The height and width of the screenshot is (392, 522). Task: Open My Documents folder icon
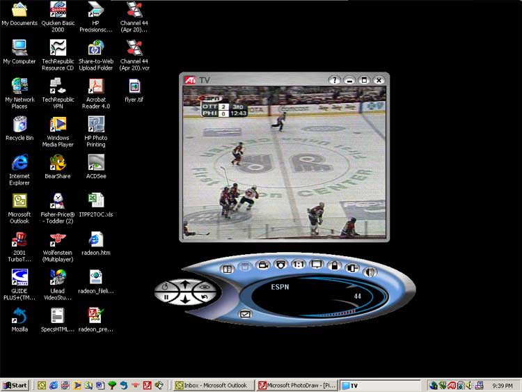click(x=19, y=14)
